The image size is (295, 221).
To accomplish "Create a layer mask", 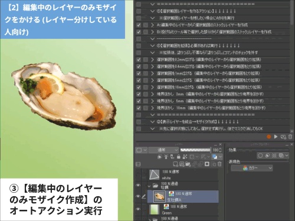I will tap(207, 164).
